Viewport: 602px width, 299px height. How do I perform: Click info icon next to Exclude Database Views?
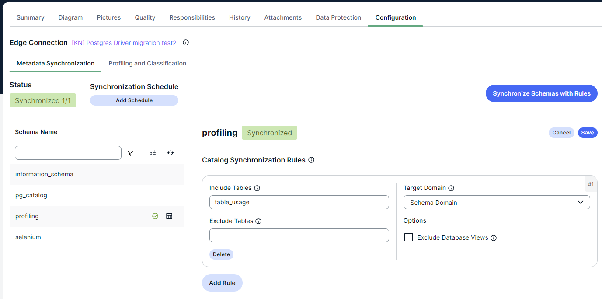(x=494, y=238)
